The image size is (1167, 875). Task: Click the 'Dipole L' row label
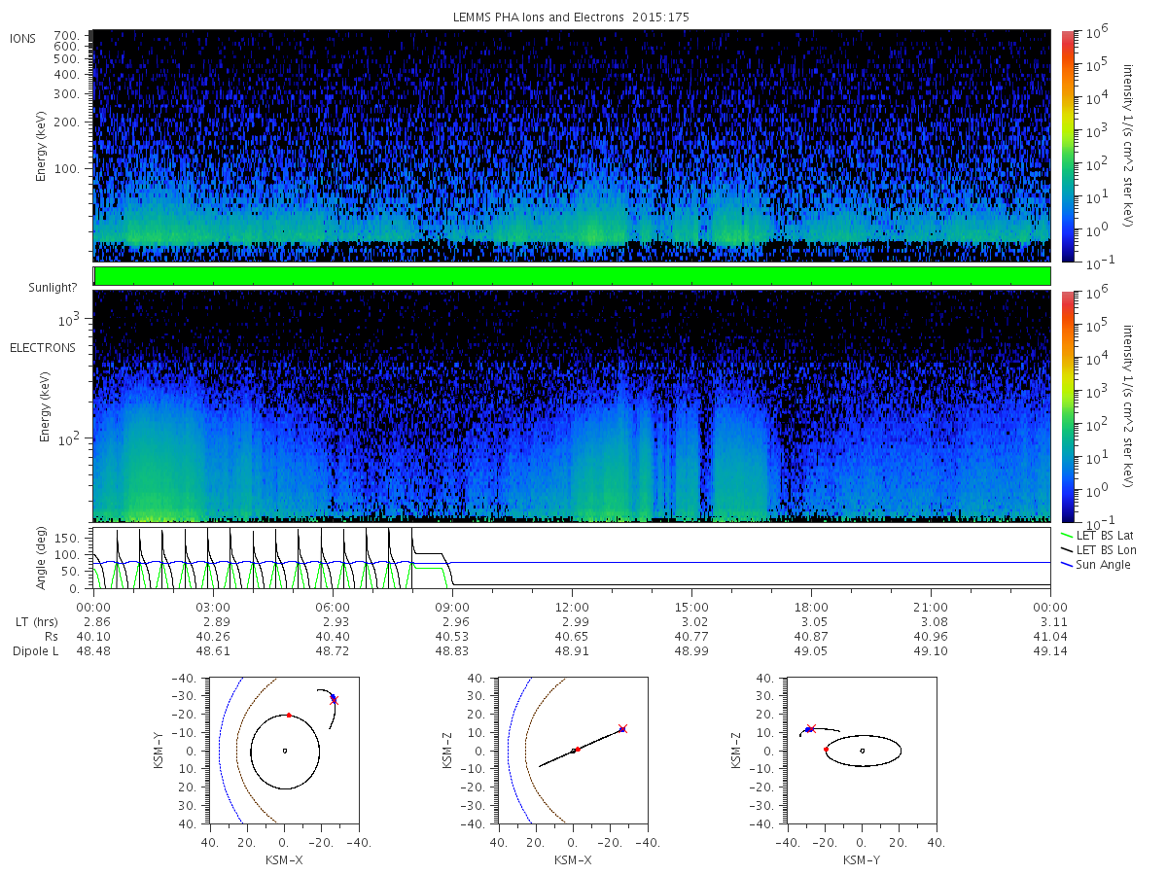[x=36, y=651]
